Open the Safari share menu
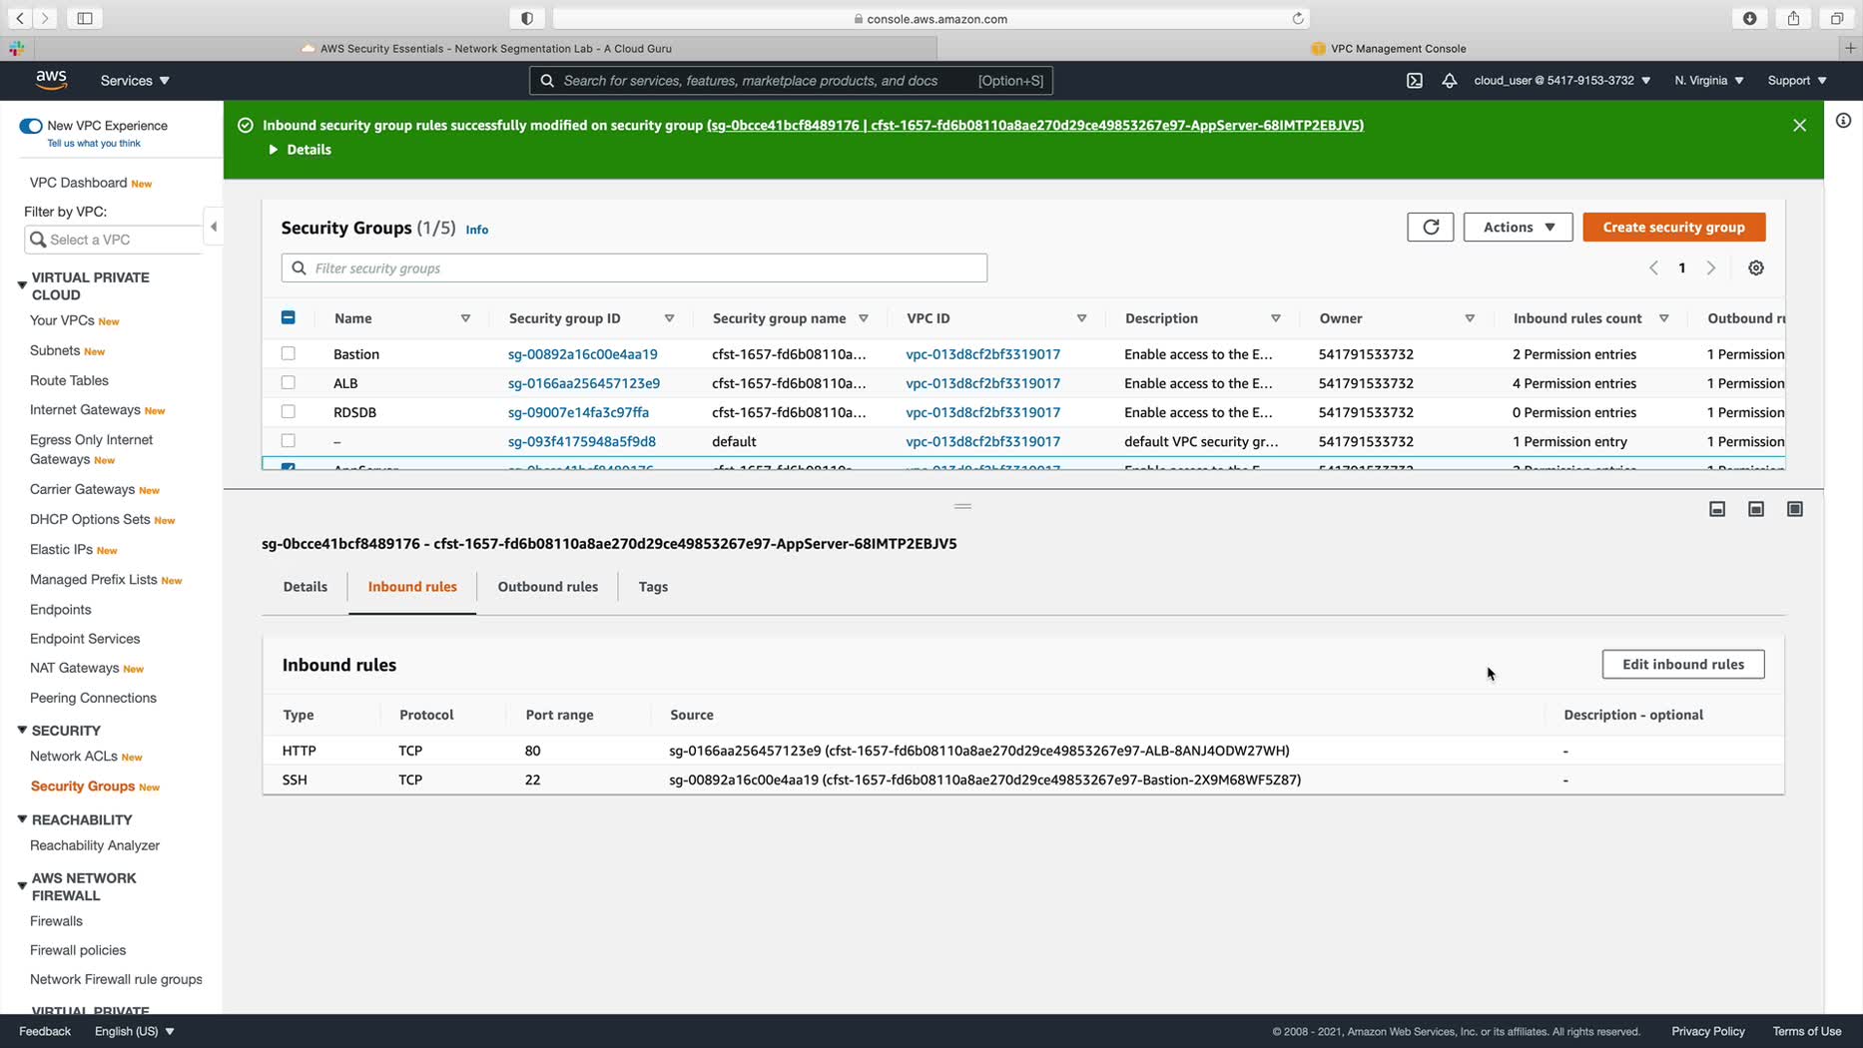Screen dimensions: 1863x1048 pos(1794,18)
